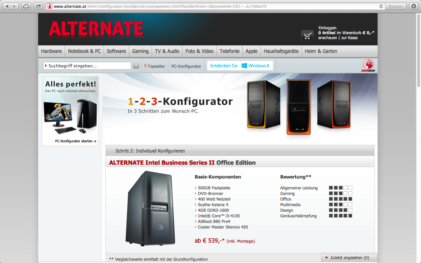Click the 500GB Festplatte component

(214, 188)
